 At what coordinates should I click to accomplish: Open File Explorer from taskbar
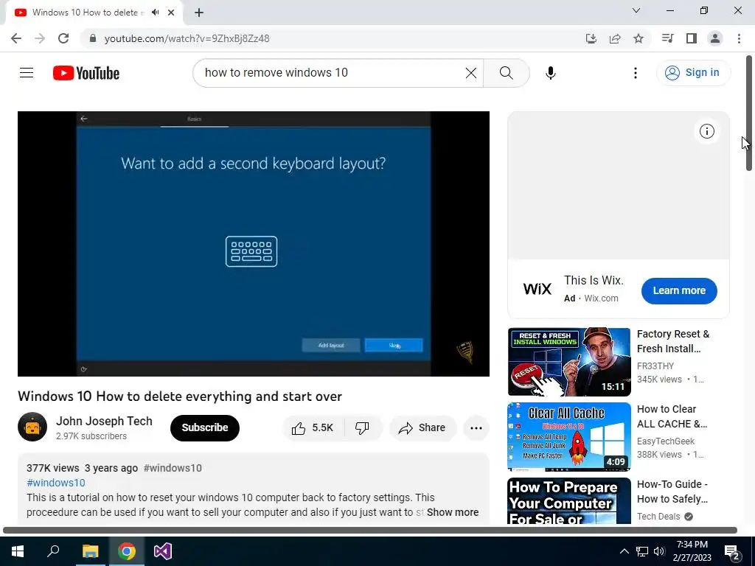90,551
